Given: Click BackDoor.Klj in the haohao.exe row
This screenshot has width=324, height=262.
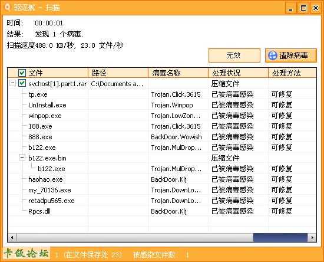Looking at the screenshot, I should (x=168, y=179).
